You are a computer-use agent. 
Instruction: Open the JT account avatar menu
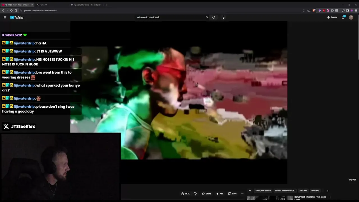tap(351, 17)
